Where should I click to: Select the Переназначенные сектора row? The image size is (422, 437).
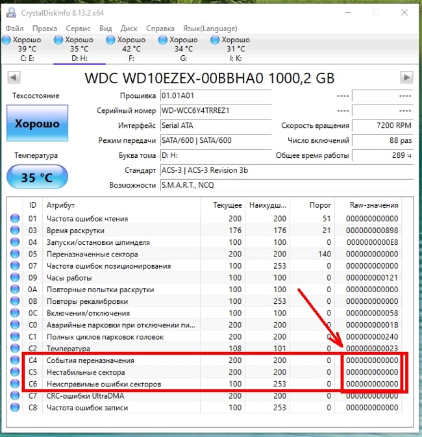click(x=205, y=254)
